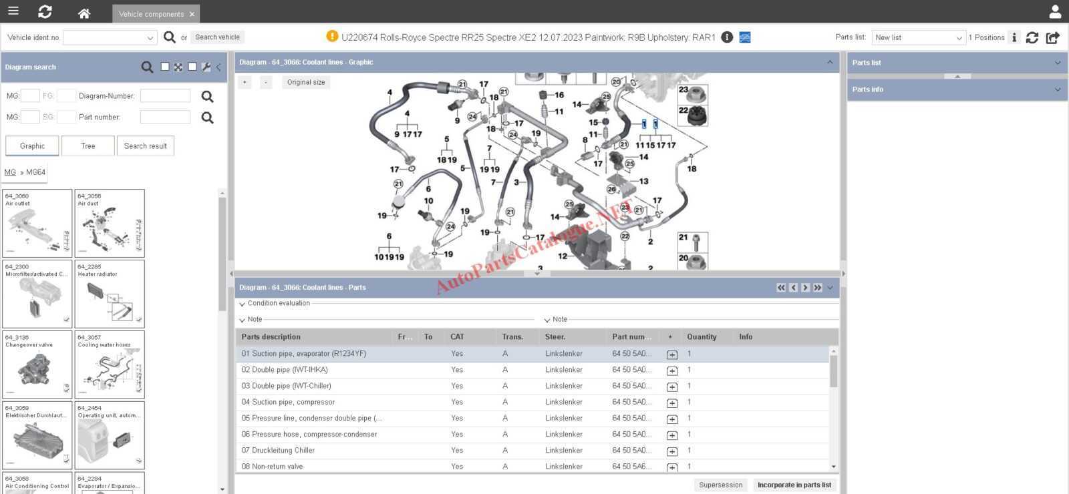Click the reload icon in top bar
Screen dimensions: 1069x494
[x=45, y=12]
